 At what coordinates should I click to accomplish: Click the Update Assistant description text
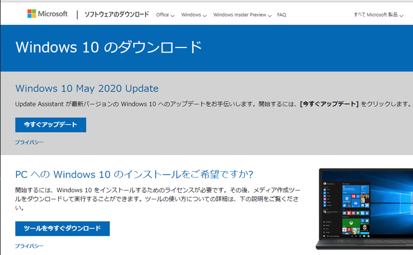coord(213,104)
